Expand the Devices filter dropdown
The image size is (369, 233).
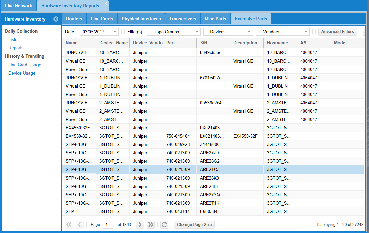click(249, 31)
